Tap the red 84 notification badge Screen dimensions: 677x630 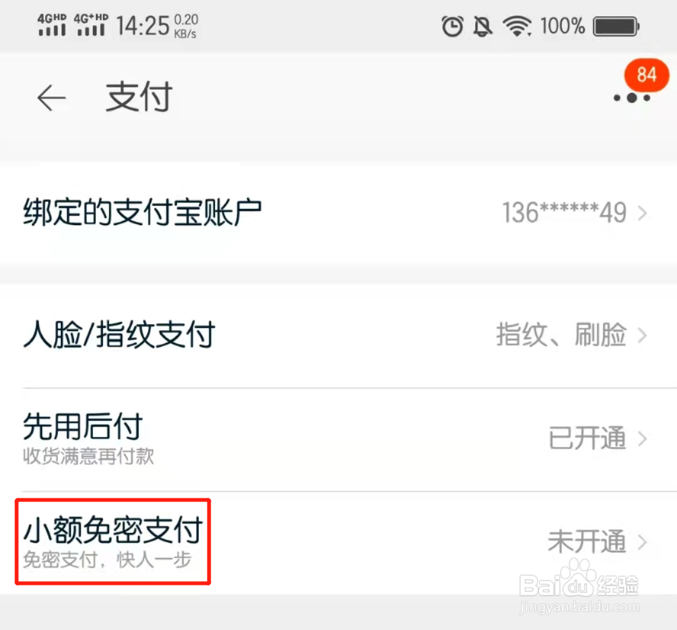tap(646, 75)
